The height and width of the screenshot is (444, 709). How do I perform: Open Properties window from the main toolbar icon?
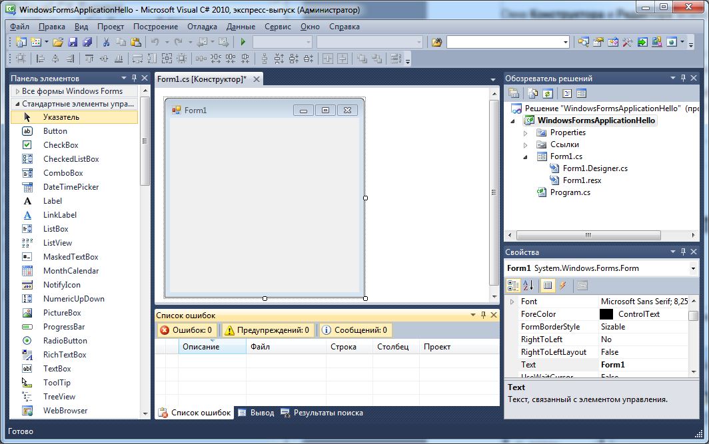pyautogui.click(x=598, y=42)
